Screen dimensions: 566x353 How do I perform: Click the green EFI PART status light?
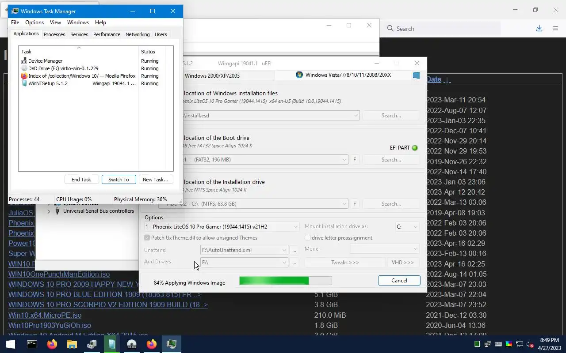pyautogui.click(x=415, y=148)
